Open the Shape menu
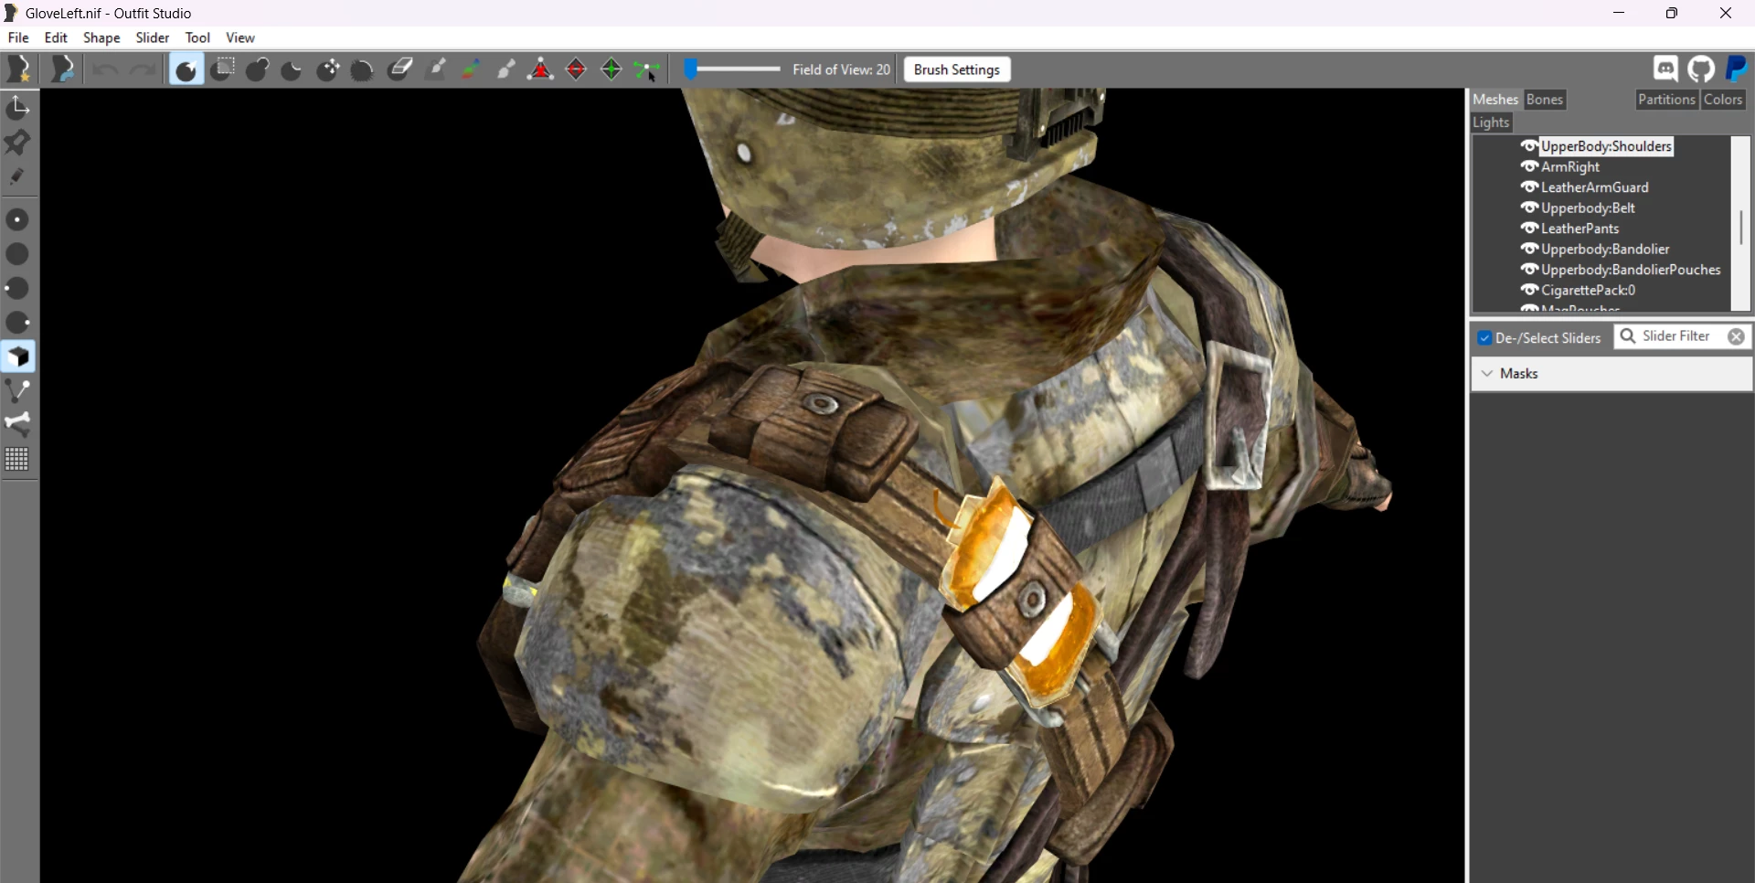The width and height of the screenshot is (1755, 883). [101, 37]
